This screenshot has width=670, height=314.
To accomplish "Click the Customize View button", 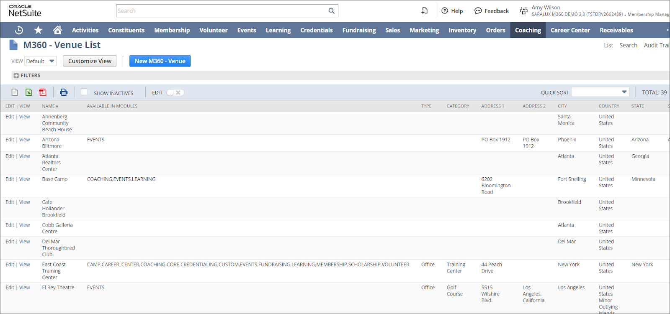I will coord(90,61).
